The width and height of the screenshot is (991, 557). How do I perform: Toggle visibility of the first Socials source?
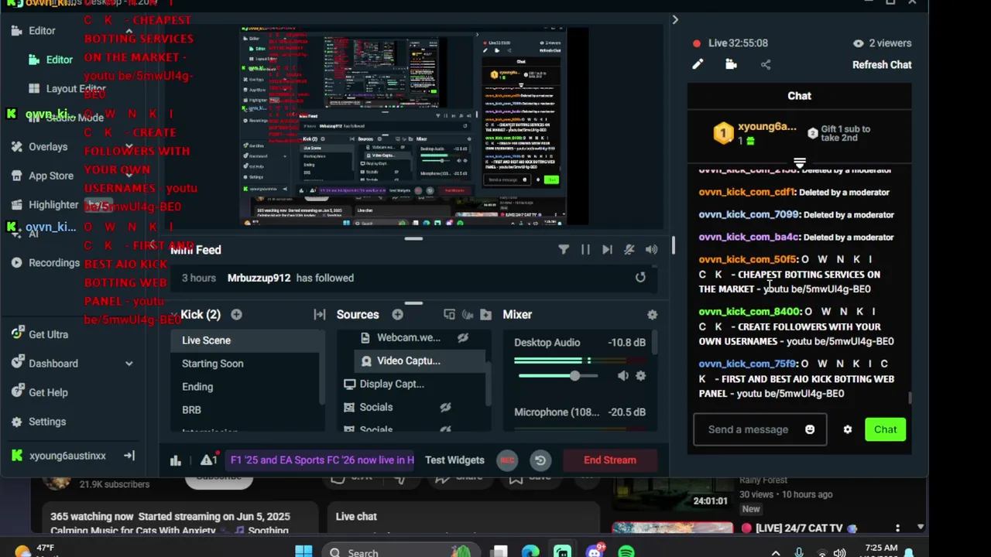pos(446,407)
